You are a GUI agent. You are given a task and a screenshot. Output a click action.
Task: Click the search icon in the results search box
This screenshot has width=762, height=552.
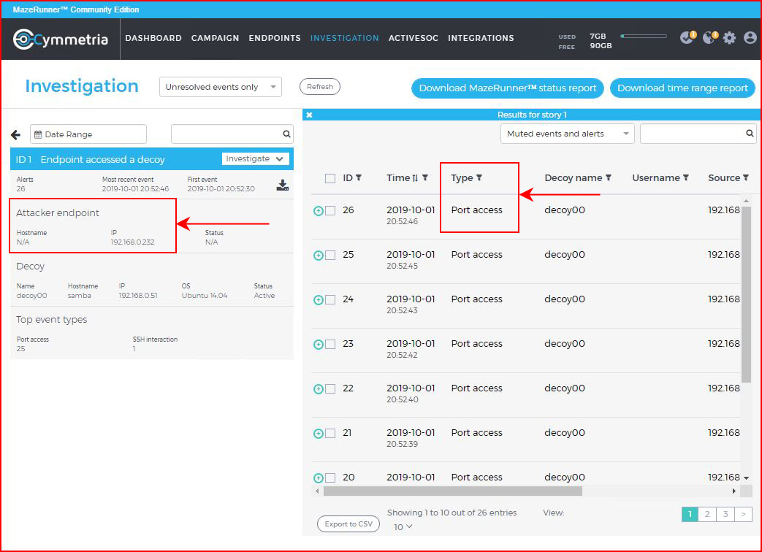750,134
